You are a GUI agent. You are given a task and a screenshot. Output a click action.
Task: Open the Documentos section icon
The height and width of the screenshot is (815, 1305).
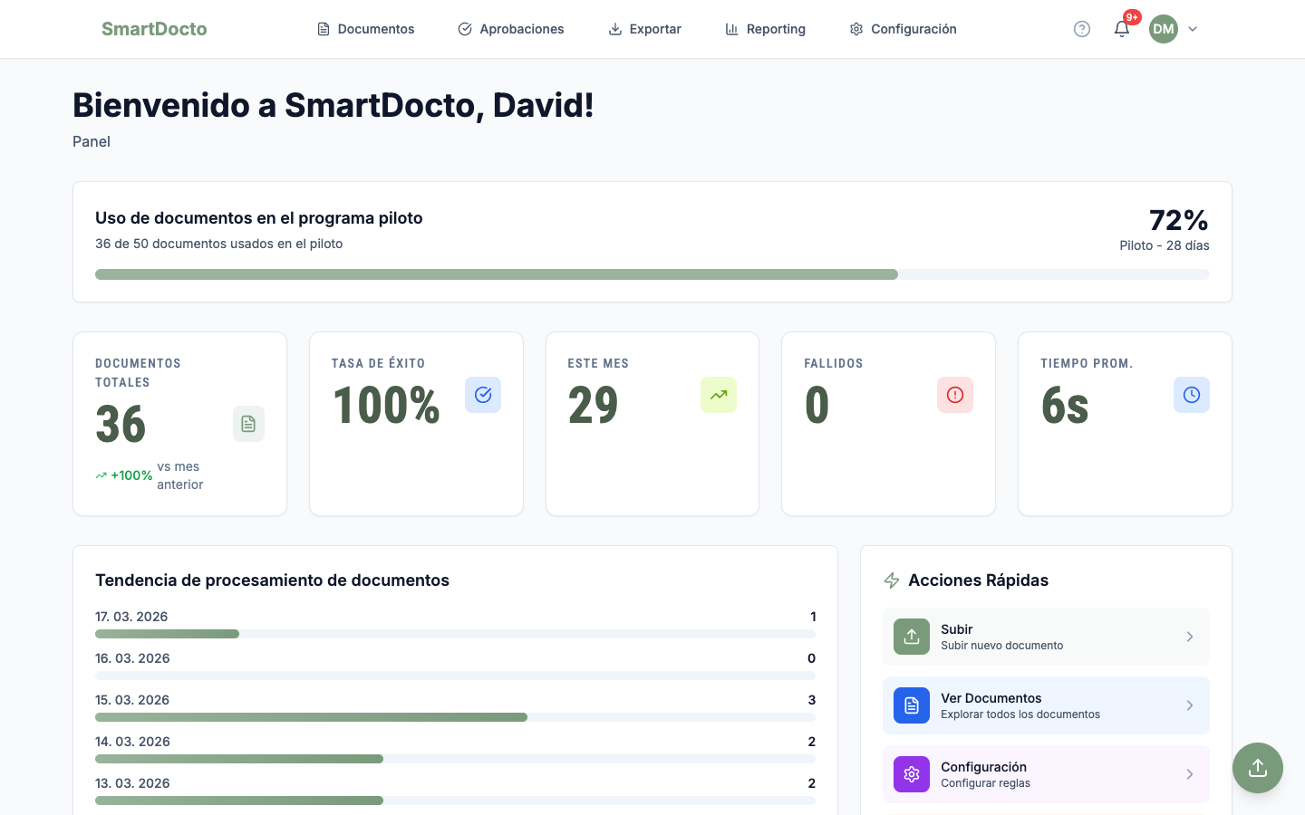tap(323, 29)
